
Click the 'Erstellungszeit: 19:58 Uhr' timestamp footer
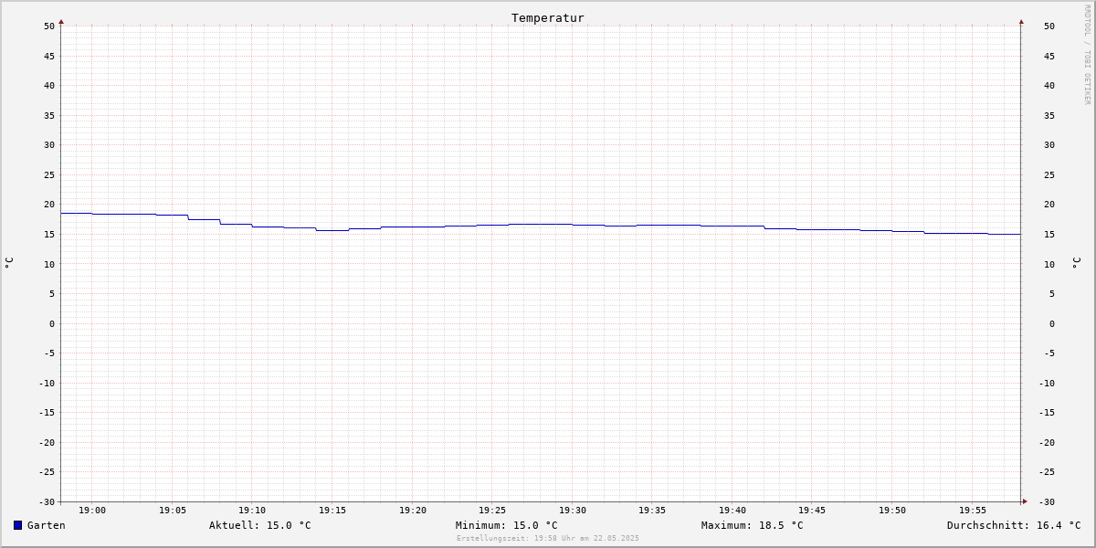point(548,538)
